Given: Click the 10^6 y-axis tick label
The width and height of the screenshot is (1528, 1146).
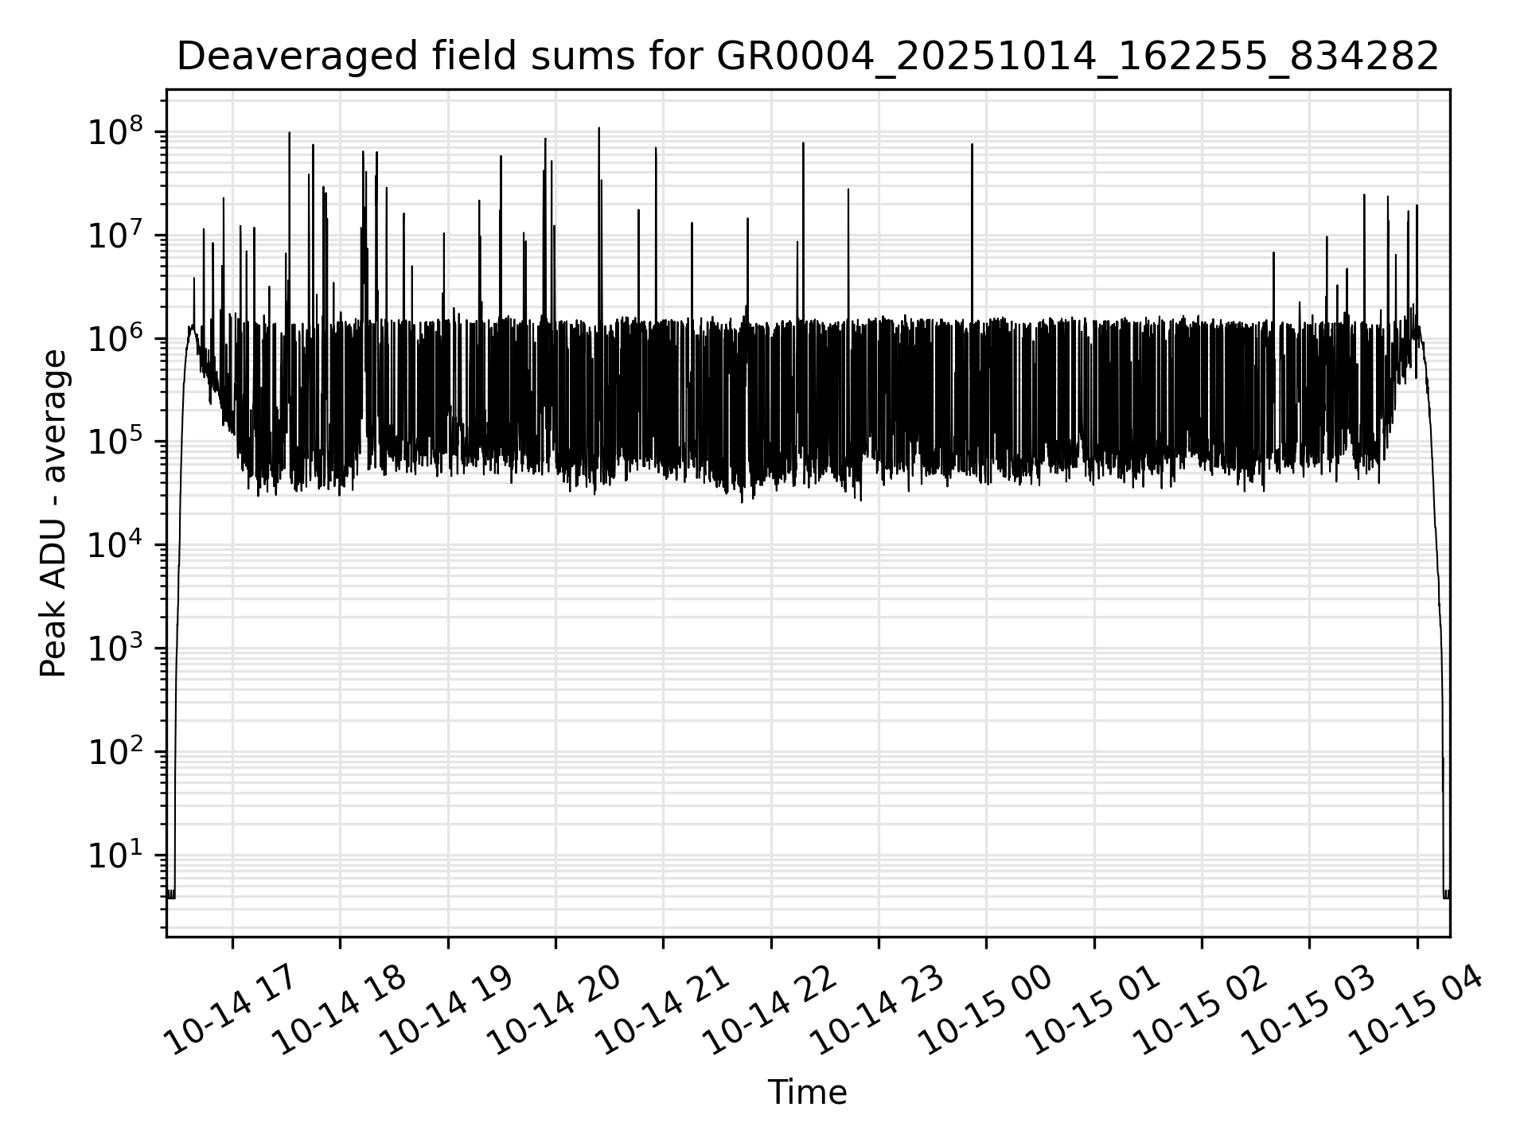Looking at the screenshot, I should coord(113,338).
